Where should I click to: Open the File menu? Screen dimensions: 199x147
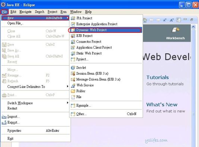tap(4, 12)
